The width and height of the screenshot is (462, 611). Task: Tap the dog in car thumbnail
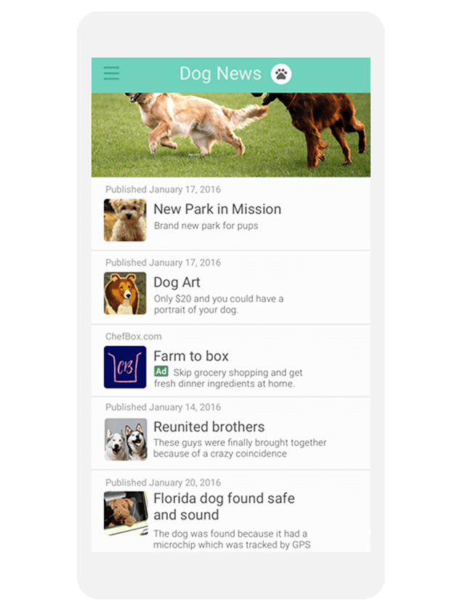126,514
